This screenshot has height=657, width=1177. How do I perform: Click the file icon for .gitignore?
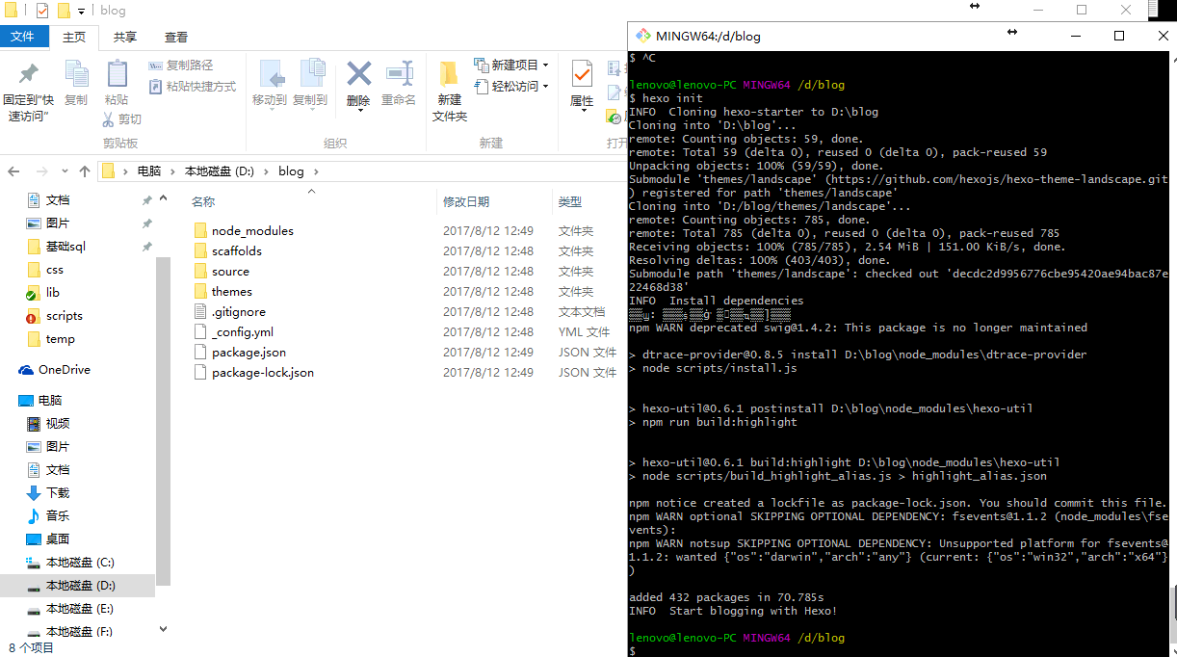200,312
